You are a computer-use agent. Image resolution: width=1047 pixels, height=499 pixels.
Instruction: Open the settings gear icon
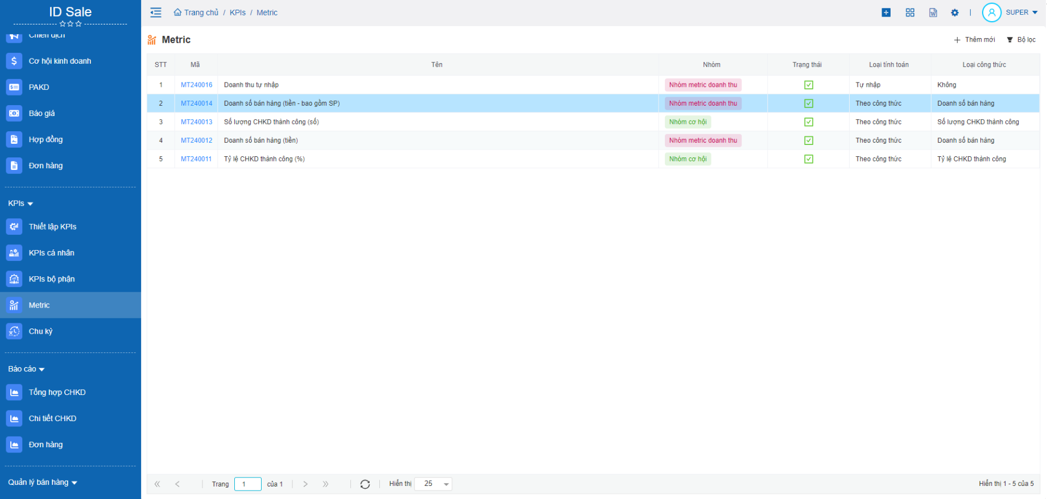point(955,13)
